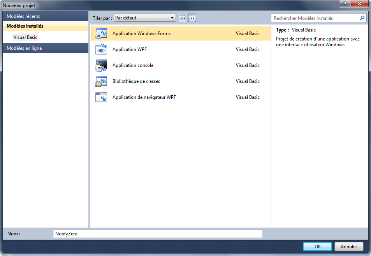Switch to medium icons list view
The height and width of the screenshot is (256, 371).
(x=192, y=18)
